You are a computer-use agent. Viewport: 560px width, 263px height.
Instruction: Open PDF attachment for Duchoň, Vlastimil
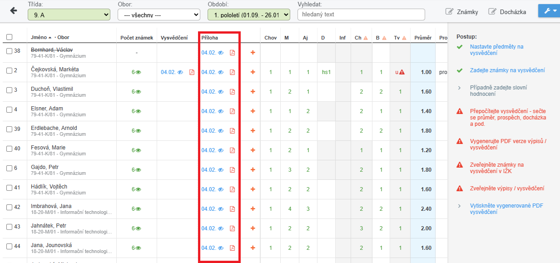pyautogui.click(x=232, y=92)
